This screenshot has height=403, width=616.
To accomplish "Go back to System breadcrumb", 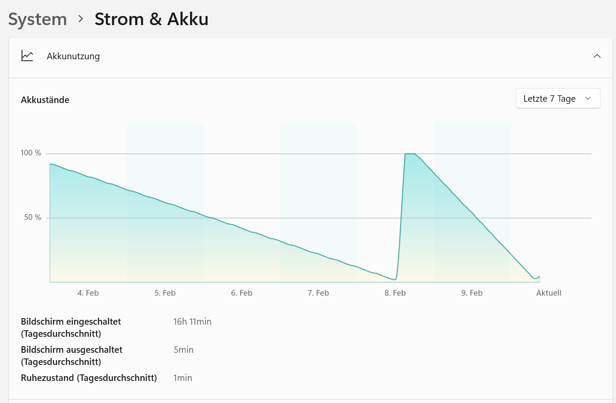I will click(x=38, y=19).
